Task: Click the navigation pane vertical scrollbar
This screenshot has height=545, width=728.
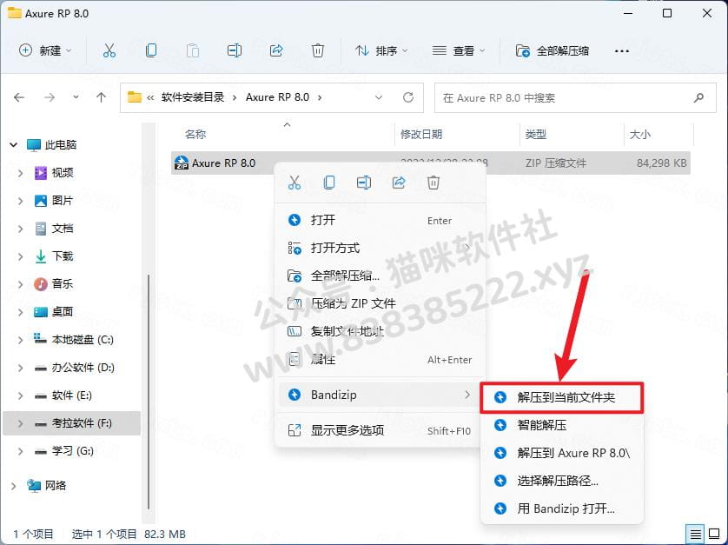Action: pos(149,391)
